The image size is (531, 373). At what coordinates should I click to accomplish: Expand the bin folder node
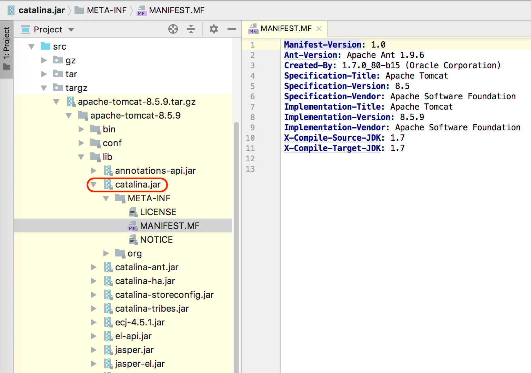81,129
